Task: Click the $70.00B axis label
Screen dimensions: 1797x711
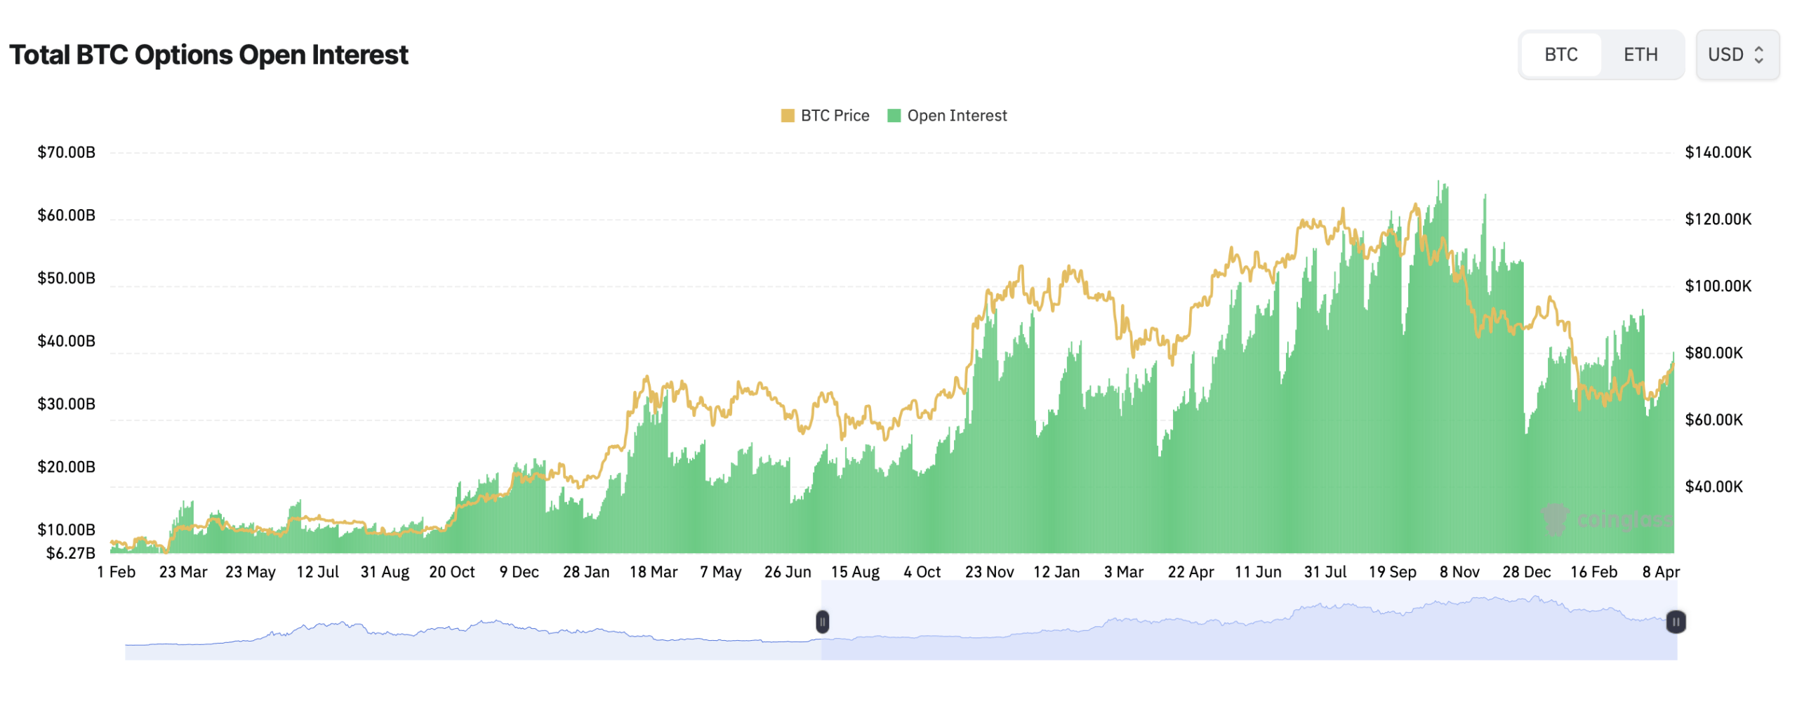Action: pyautogui.click(x=66, y=152)
